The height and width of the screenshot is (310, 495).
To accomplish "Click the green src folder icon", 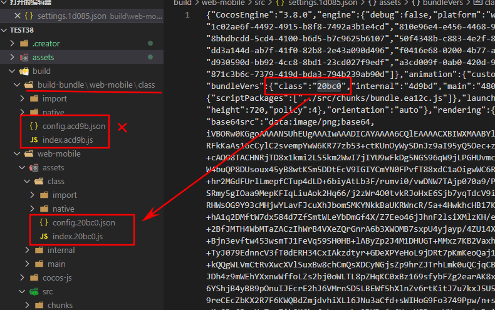I will [x=34, y=292].
